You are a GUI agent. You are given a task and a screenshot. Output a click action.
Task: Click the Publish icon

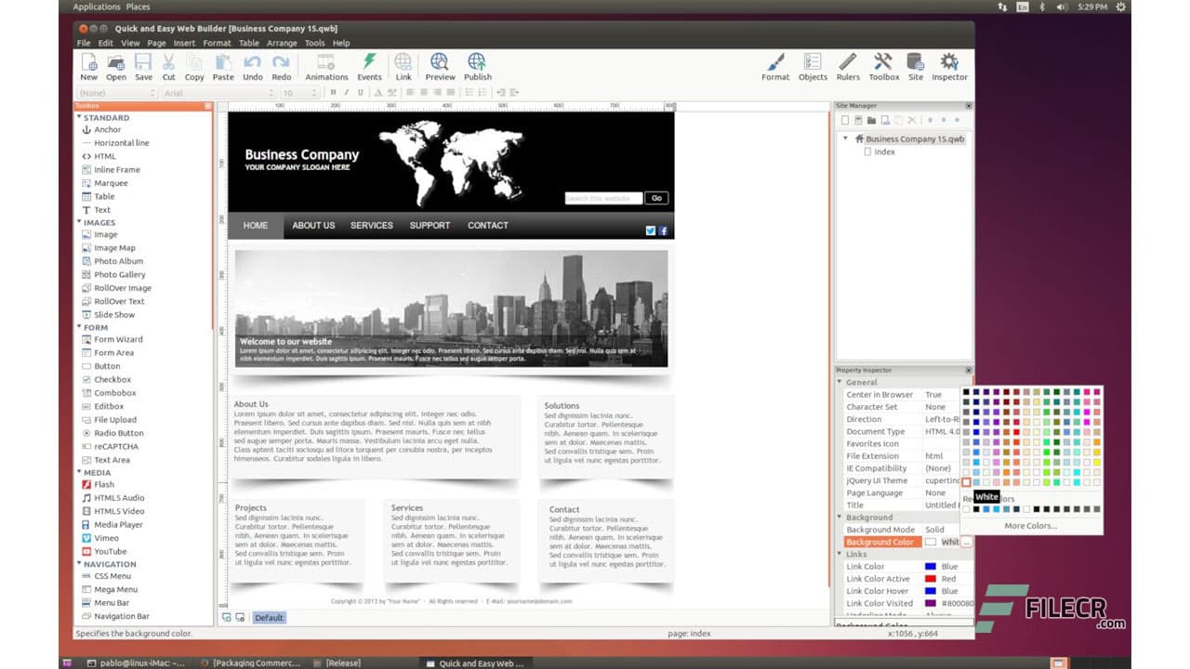[477, 65]
